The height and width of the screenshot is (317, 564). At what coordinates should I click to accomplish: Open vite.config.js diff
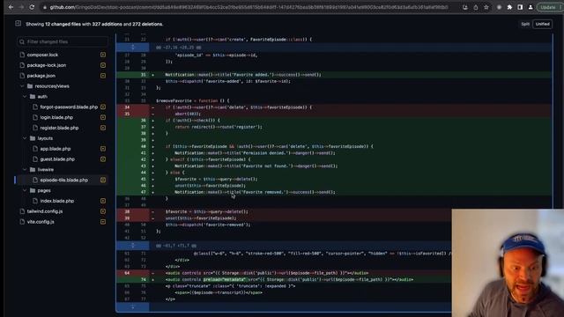41,221
